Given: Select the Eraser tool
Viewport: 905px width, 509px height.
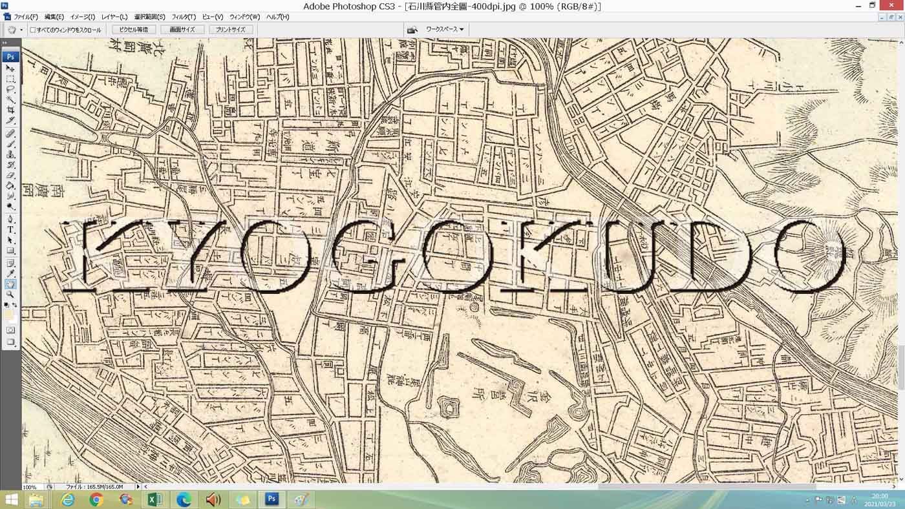Looking at the screenshot, I should tap(10, 175).
